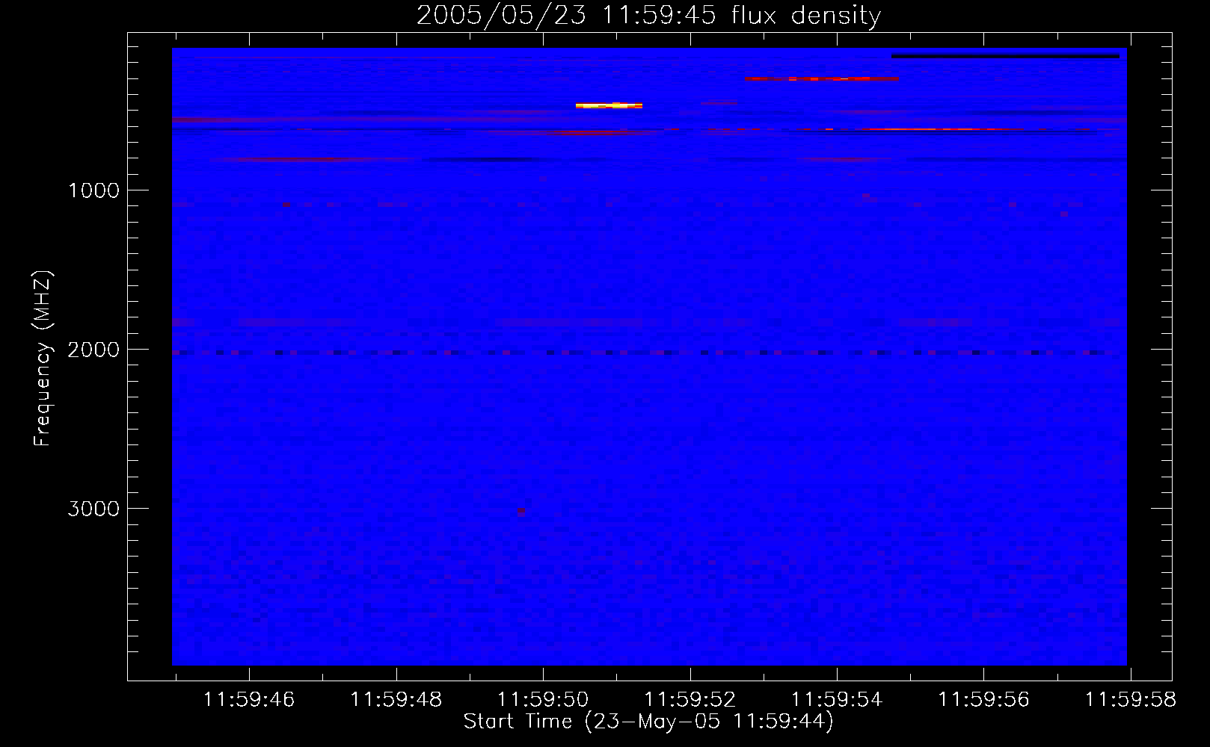Click the black bar in the spectrogram's top-right
Image resolution: width=1210 pixels, height=747 pixels.
[1005, 56]
